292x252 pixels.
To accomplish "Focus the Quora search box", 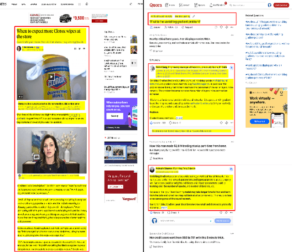I will tap(247, 5).
